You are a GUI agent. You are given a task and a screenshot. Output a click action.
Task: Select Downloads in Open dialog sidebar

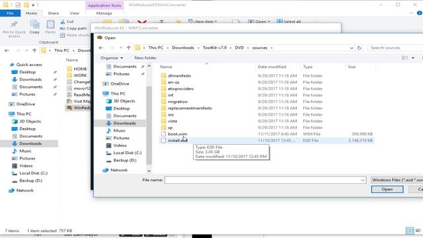coord(124,123)
